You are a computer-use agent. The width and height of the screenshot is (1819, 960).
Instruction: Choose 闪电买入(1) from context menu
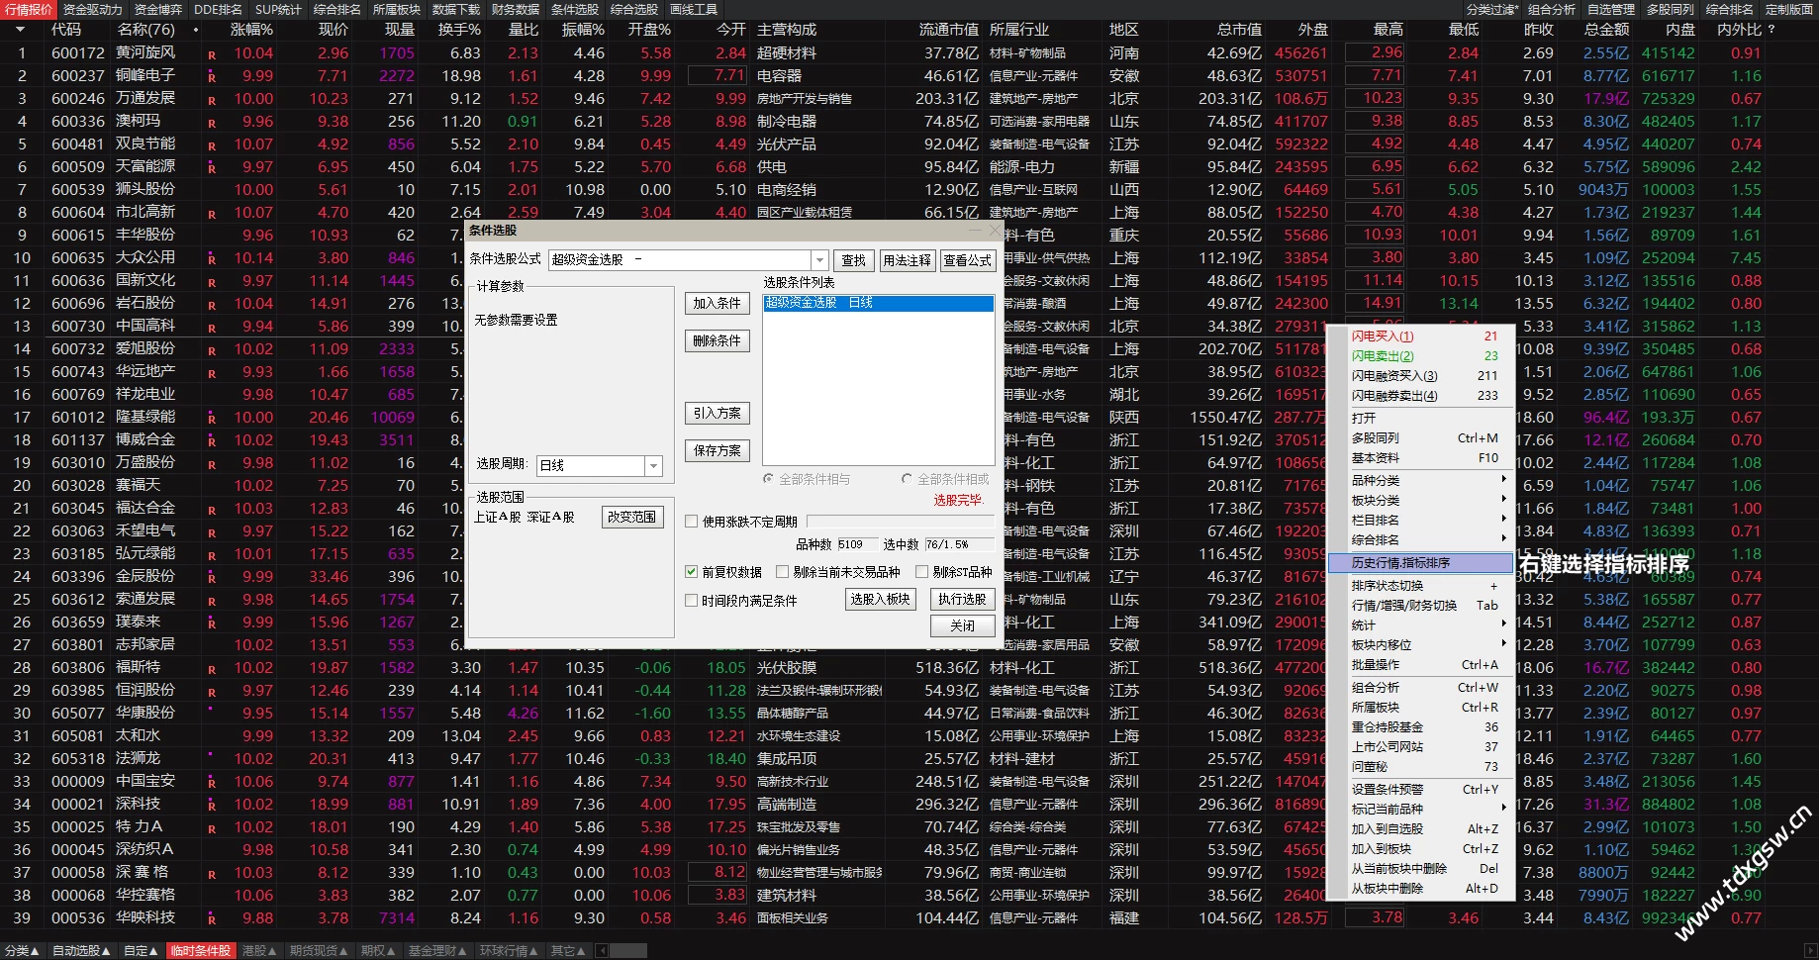[1421, 336]
